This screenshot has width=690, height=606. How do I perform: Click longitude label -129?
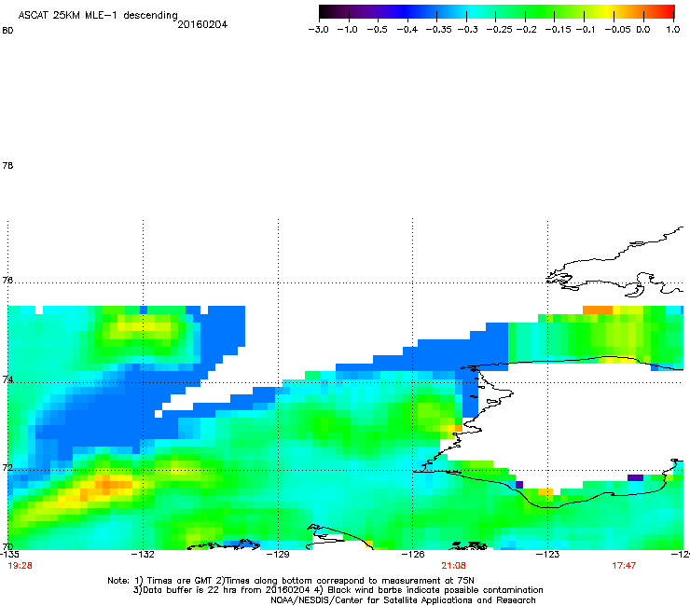tap(278, 554)
